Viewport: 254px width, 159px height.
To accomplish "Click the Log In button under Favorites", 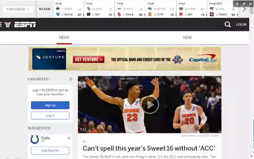I will (50, 116).
